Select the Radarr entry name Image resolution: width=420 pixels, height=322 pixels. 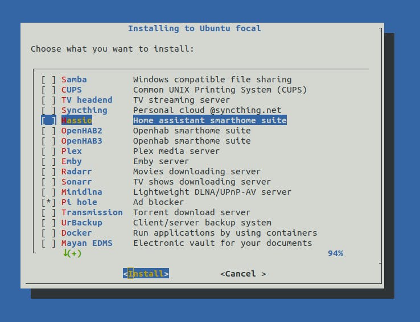(77, 172)
